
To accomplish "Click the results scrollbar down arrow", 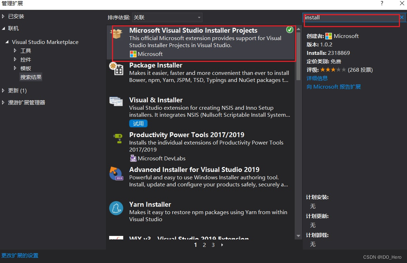I will click(x=298, y=236).
